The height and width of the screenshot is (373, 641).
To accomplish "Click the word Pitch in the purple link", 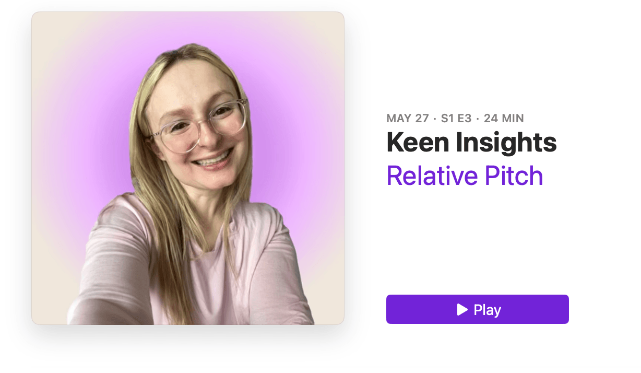I will pos(514,176).
